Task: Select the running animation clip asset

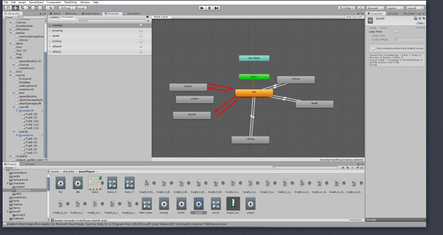Action: point(164,203)
